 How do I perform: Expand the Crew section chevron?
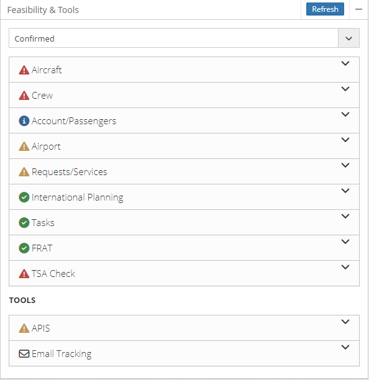(345, 89)
